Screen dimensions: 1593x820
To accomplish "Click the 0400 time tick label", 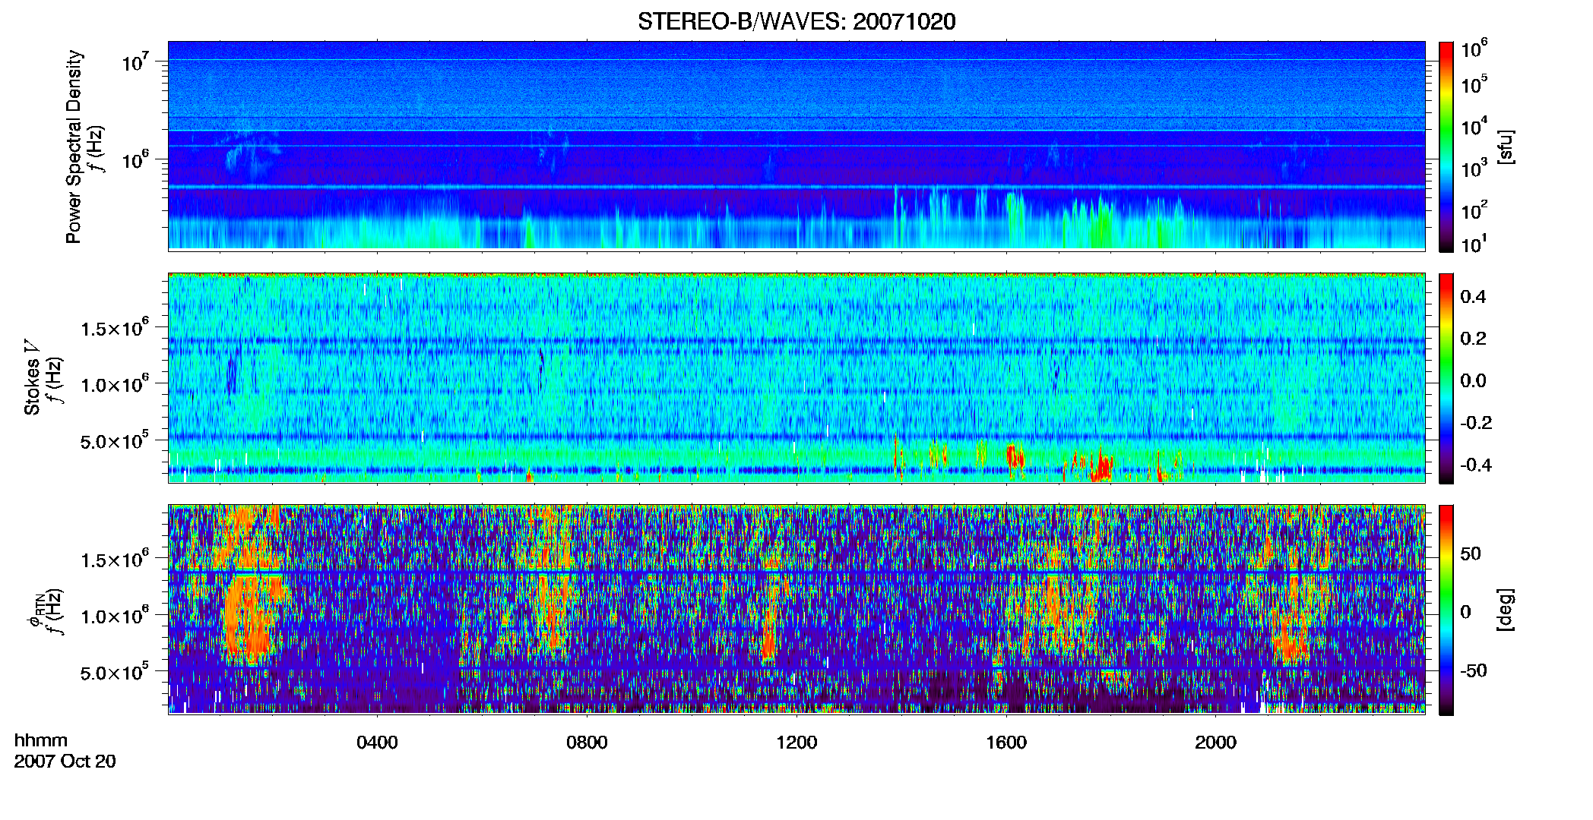I will click(377, 743).
